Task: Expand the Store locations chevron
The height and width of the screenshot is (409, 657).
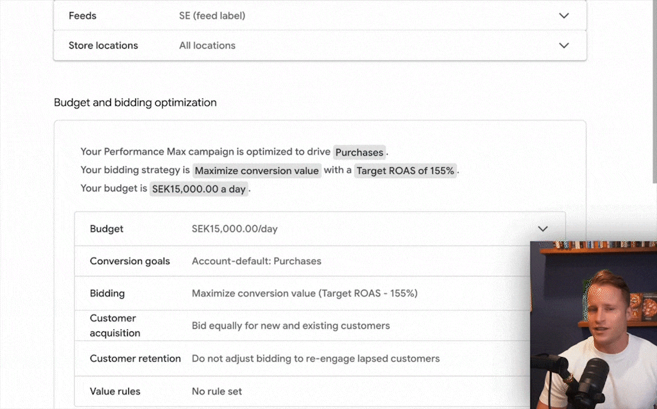Action: click(x=564, y=46)
